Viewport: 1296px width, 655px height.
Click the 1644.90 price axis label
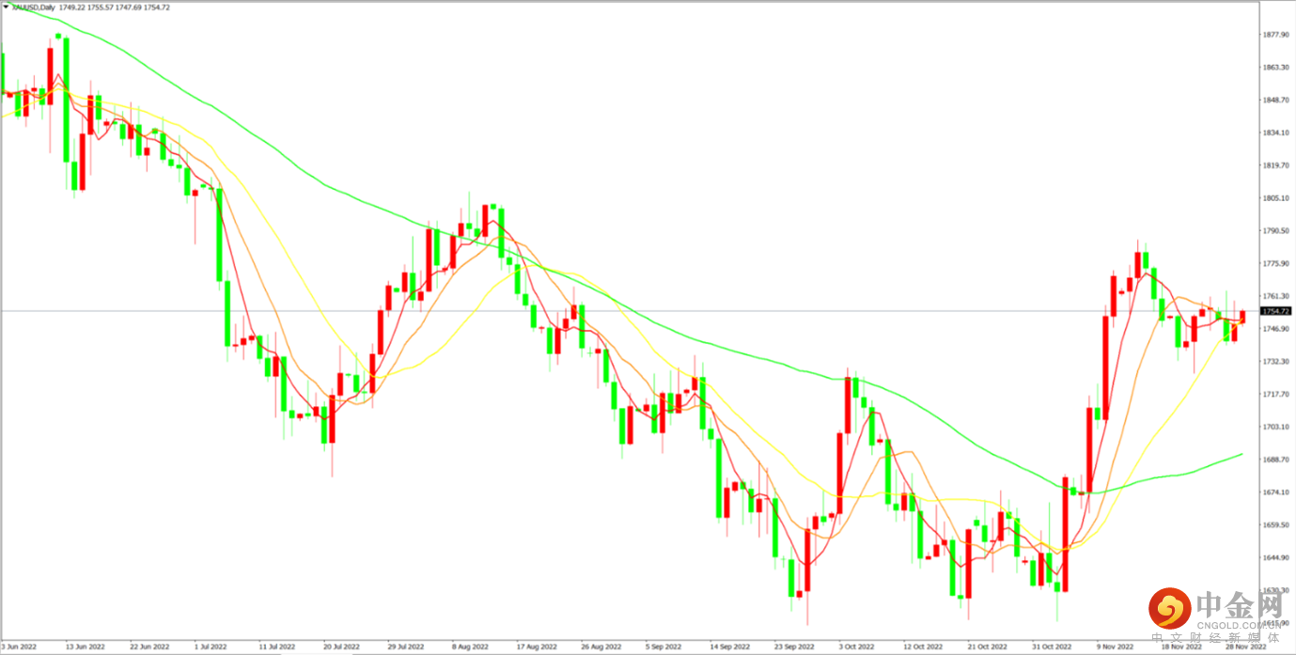(x=1275, y=557)
